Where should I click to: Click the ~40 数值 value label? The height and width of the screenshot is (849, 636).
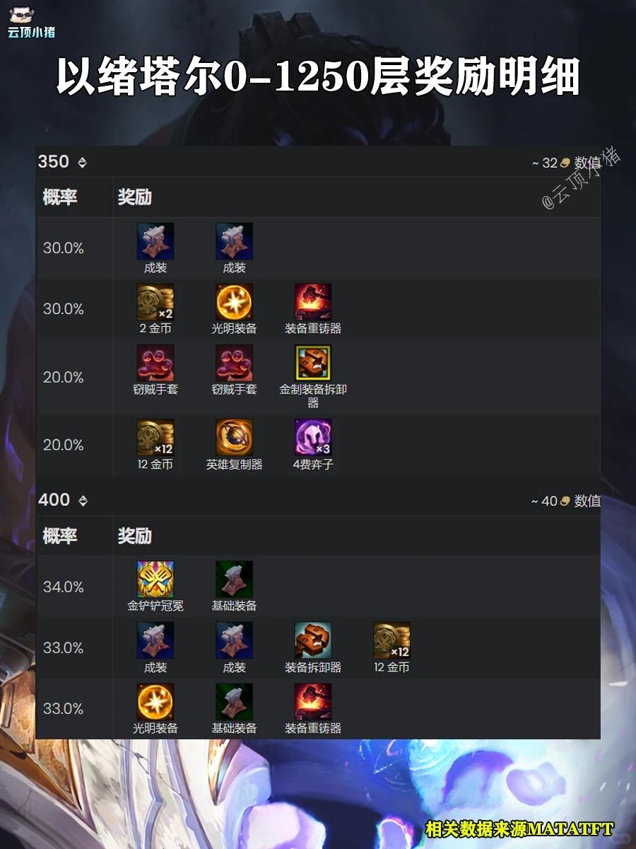565,501
